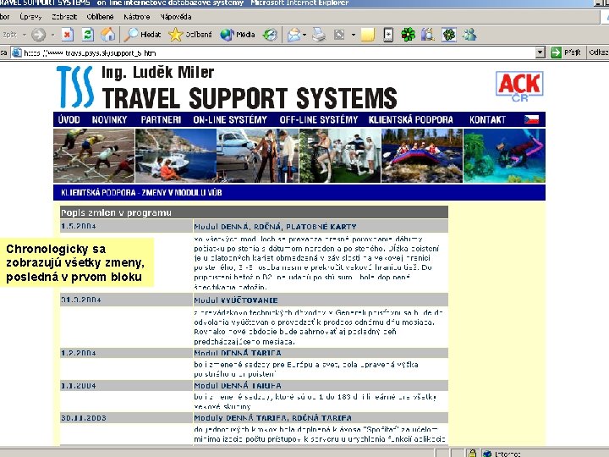Click into the address bar URL field
This screenshot has width=609, height=457.
[x=277, y=52]
